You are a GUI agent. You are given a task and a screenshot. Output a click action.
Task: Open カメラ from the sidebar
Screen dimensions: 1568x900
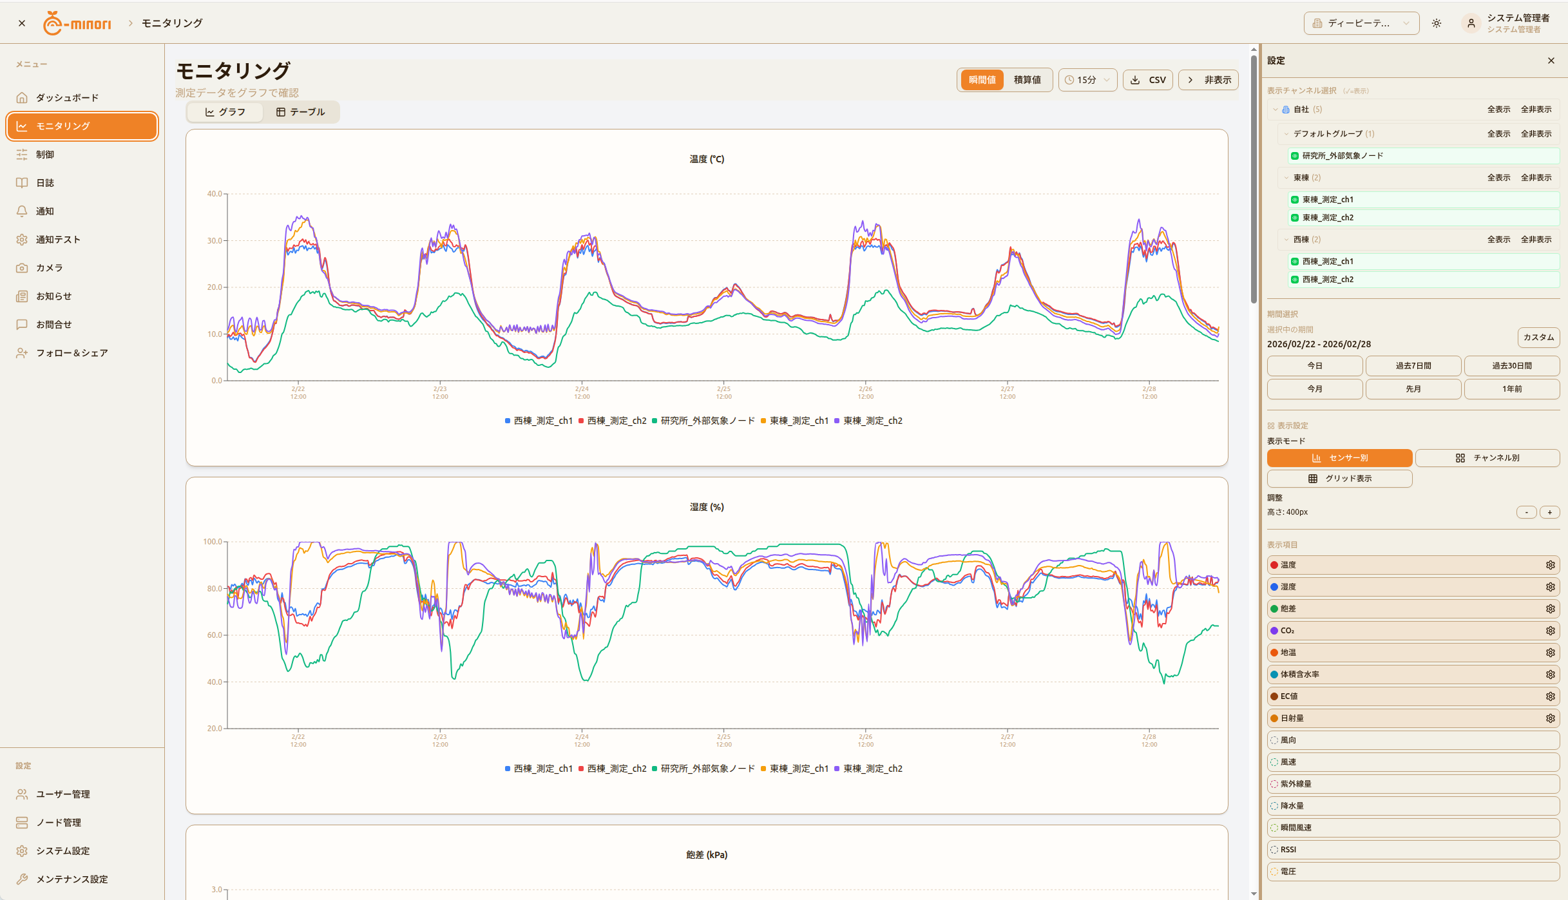(x=50, y=268)
